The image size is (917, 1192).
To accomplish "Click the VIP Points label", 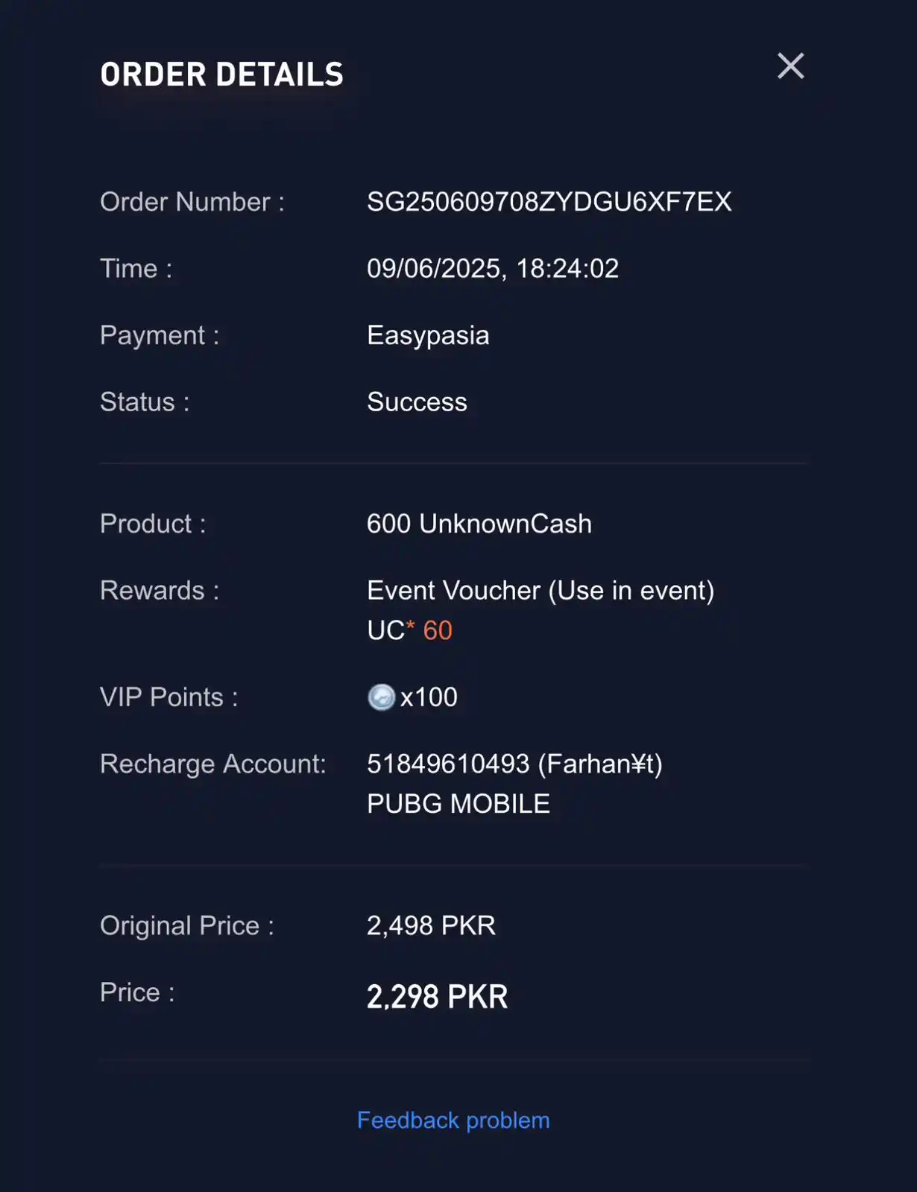I will pos(169,697).
